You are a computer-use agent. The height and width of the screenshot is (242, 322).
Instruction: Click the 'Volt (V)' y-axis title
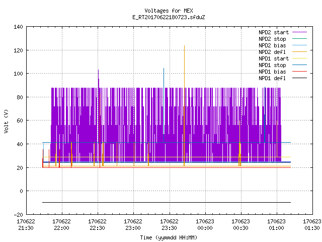tap(7, 121)
